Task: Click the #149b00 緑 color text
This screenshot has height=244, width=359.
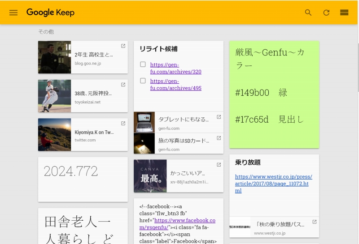Action: [261, 93]
